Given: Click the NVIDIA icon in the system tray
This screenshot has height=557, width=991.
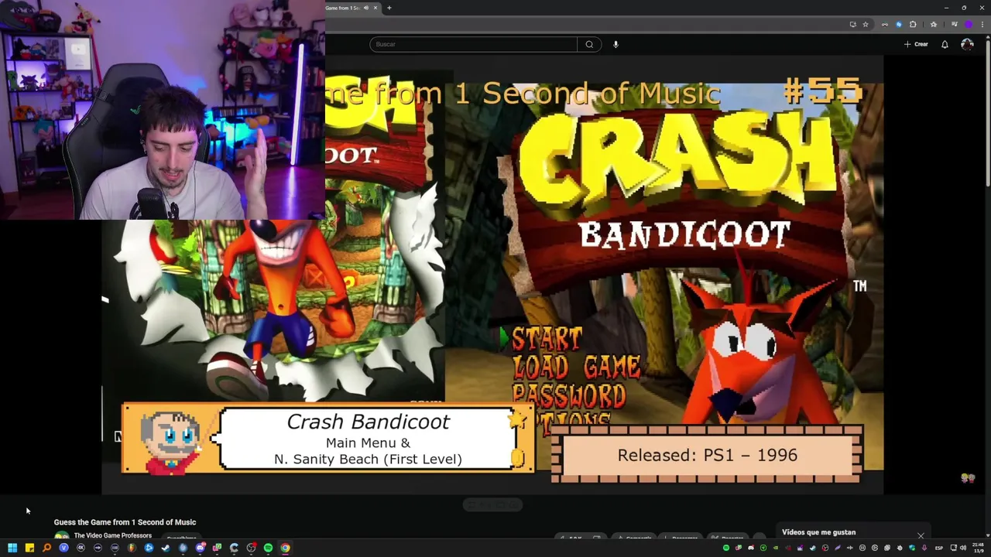Looking at the screenshot, I should (776, 548).
